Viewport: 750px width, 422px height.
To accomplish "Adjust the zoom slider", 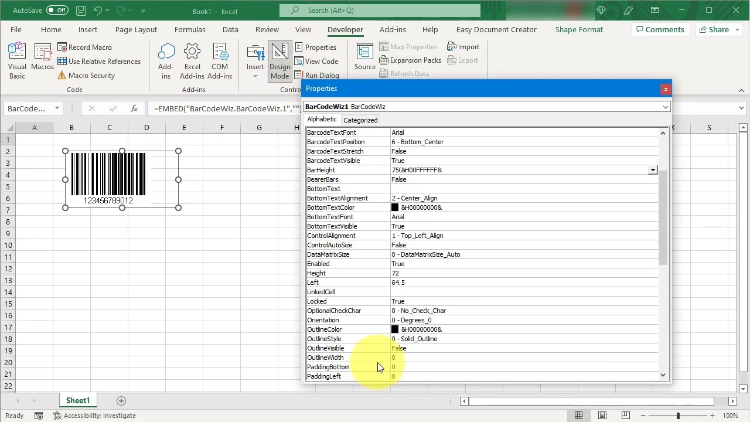I will 678,416.
